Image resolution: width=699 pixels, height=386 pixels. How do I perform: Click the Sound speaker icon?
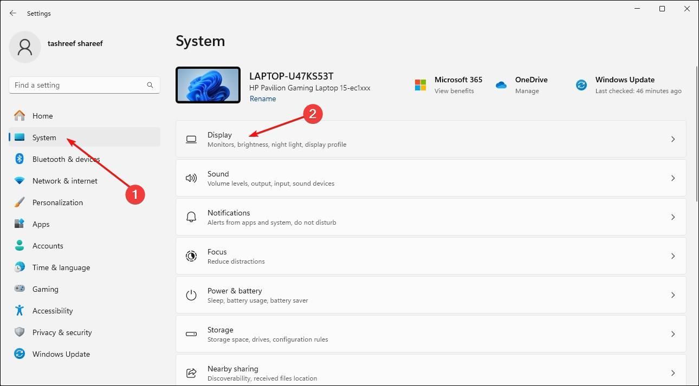(x=191, y=178)
